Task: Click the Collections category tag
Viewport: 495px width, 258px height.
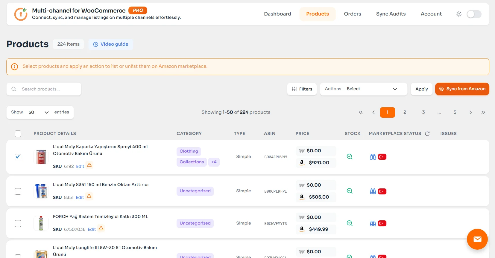Action: [x=192, y=162]
